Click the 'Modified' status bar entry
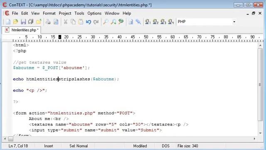266x150 pixels. pos(140,146)
